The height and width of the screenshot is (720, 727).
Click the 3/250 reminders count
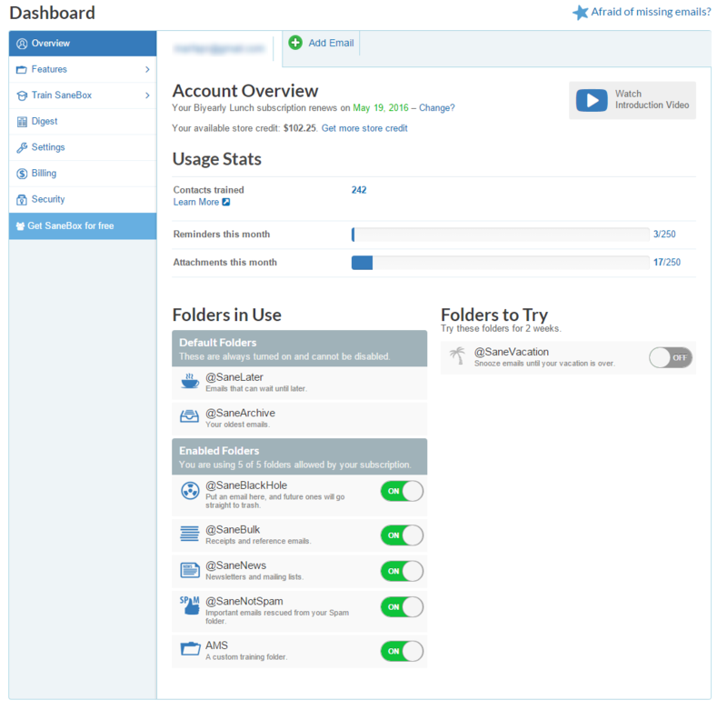click(664, 235)
